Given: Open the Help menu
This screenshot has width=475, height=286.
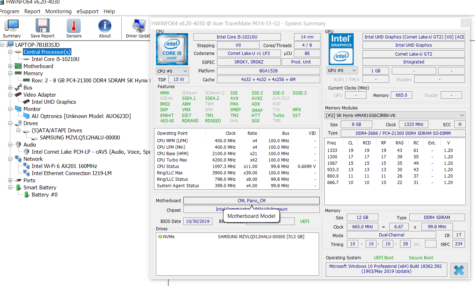Looking at the screenshot, I should point(109,11).
